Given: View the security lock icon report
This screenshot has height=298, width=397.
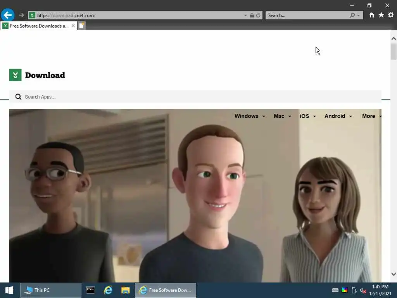Looking at the screenshot, I should coord(252,16).
